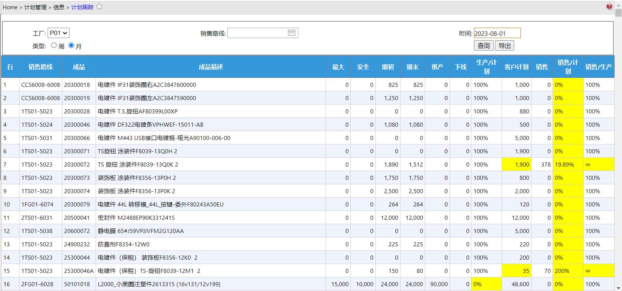
Task: Open the red help question-mark icon
Action: [609, 6]
